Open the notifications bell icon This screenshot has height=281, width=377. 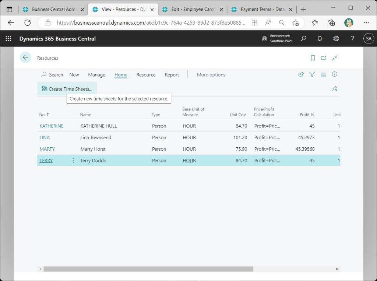pos(320,39)
